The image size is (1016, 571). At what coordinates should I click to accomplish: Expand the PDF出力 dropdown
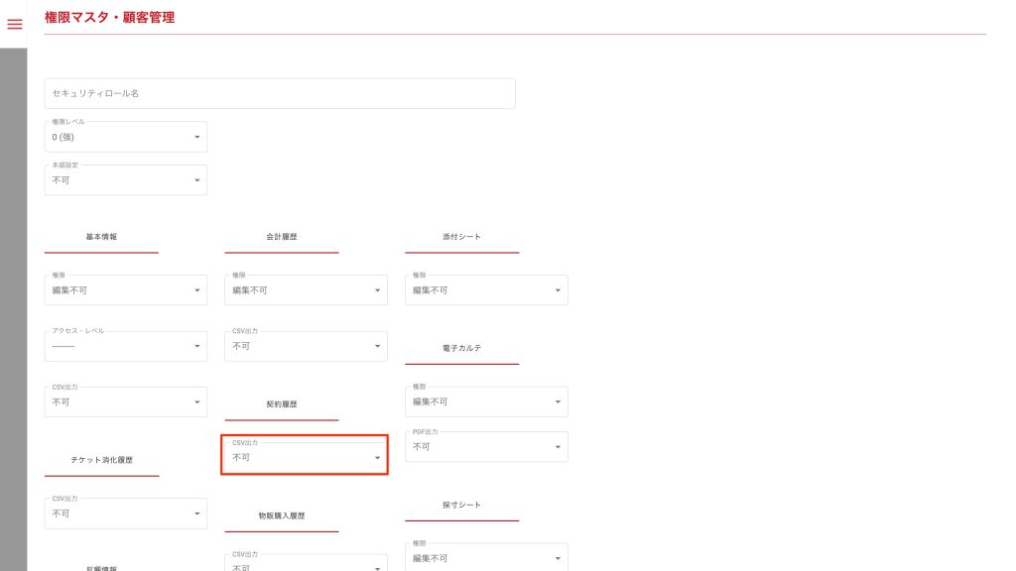coord(486,446)
